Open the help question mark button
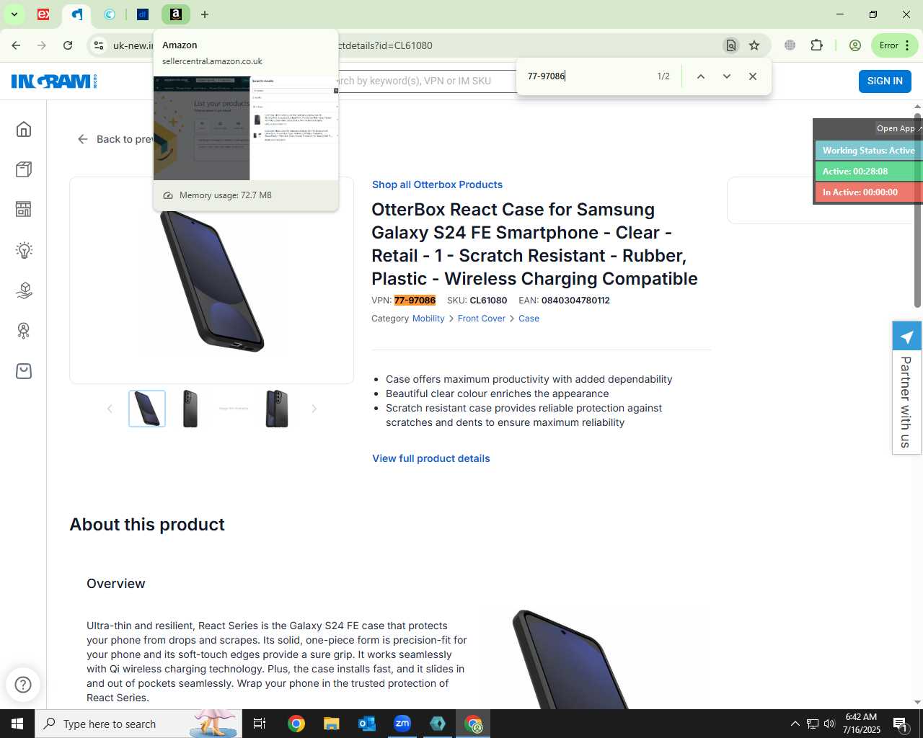Screen dimensions: 923x738 coord(23,685)
